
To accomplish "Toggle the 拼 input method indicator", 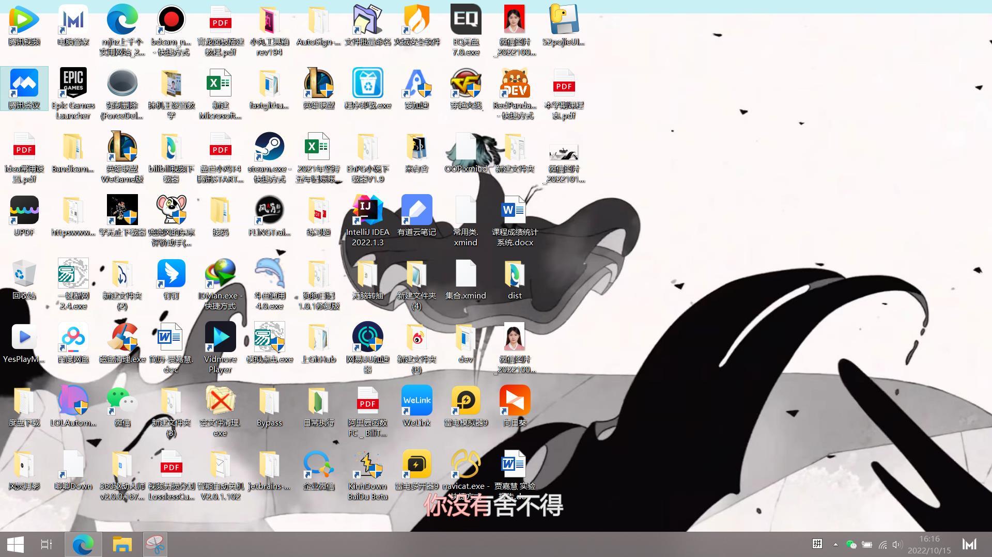I will click(x=817, y=544).
